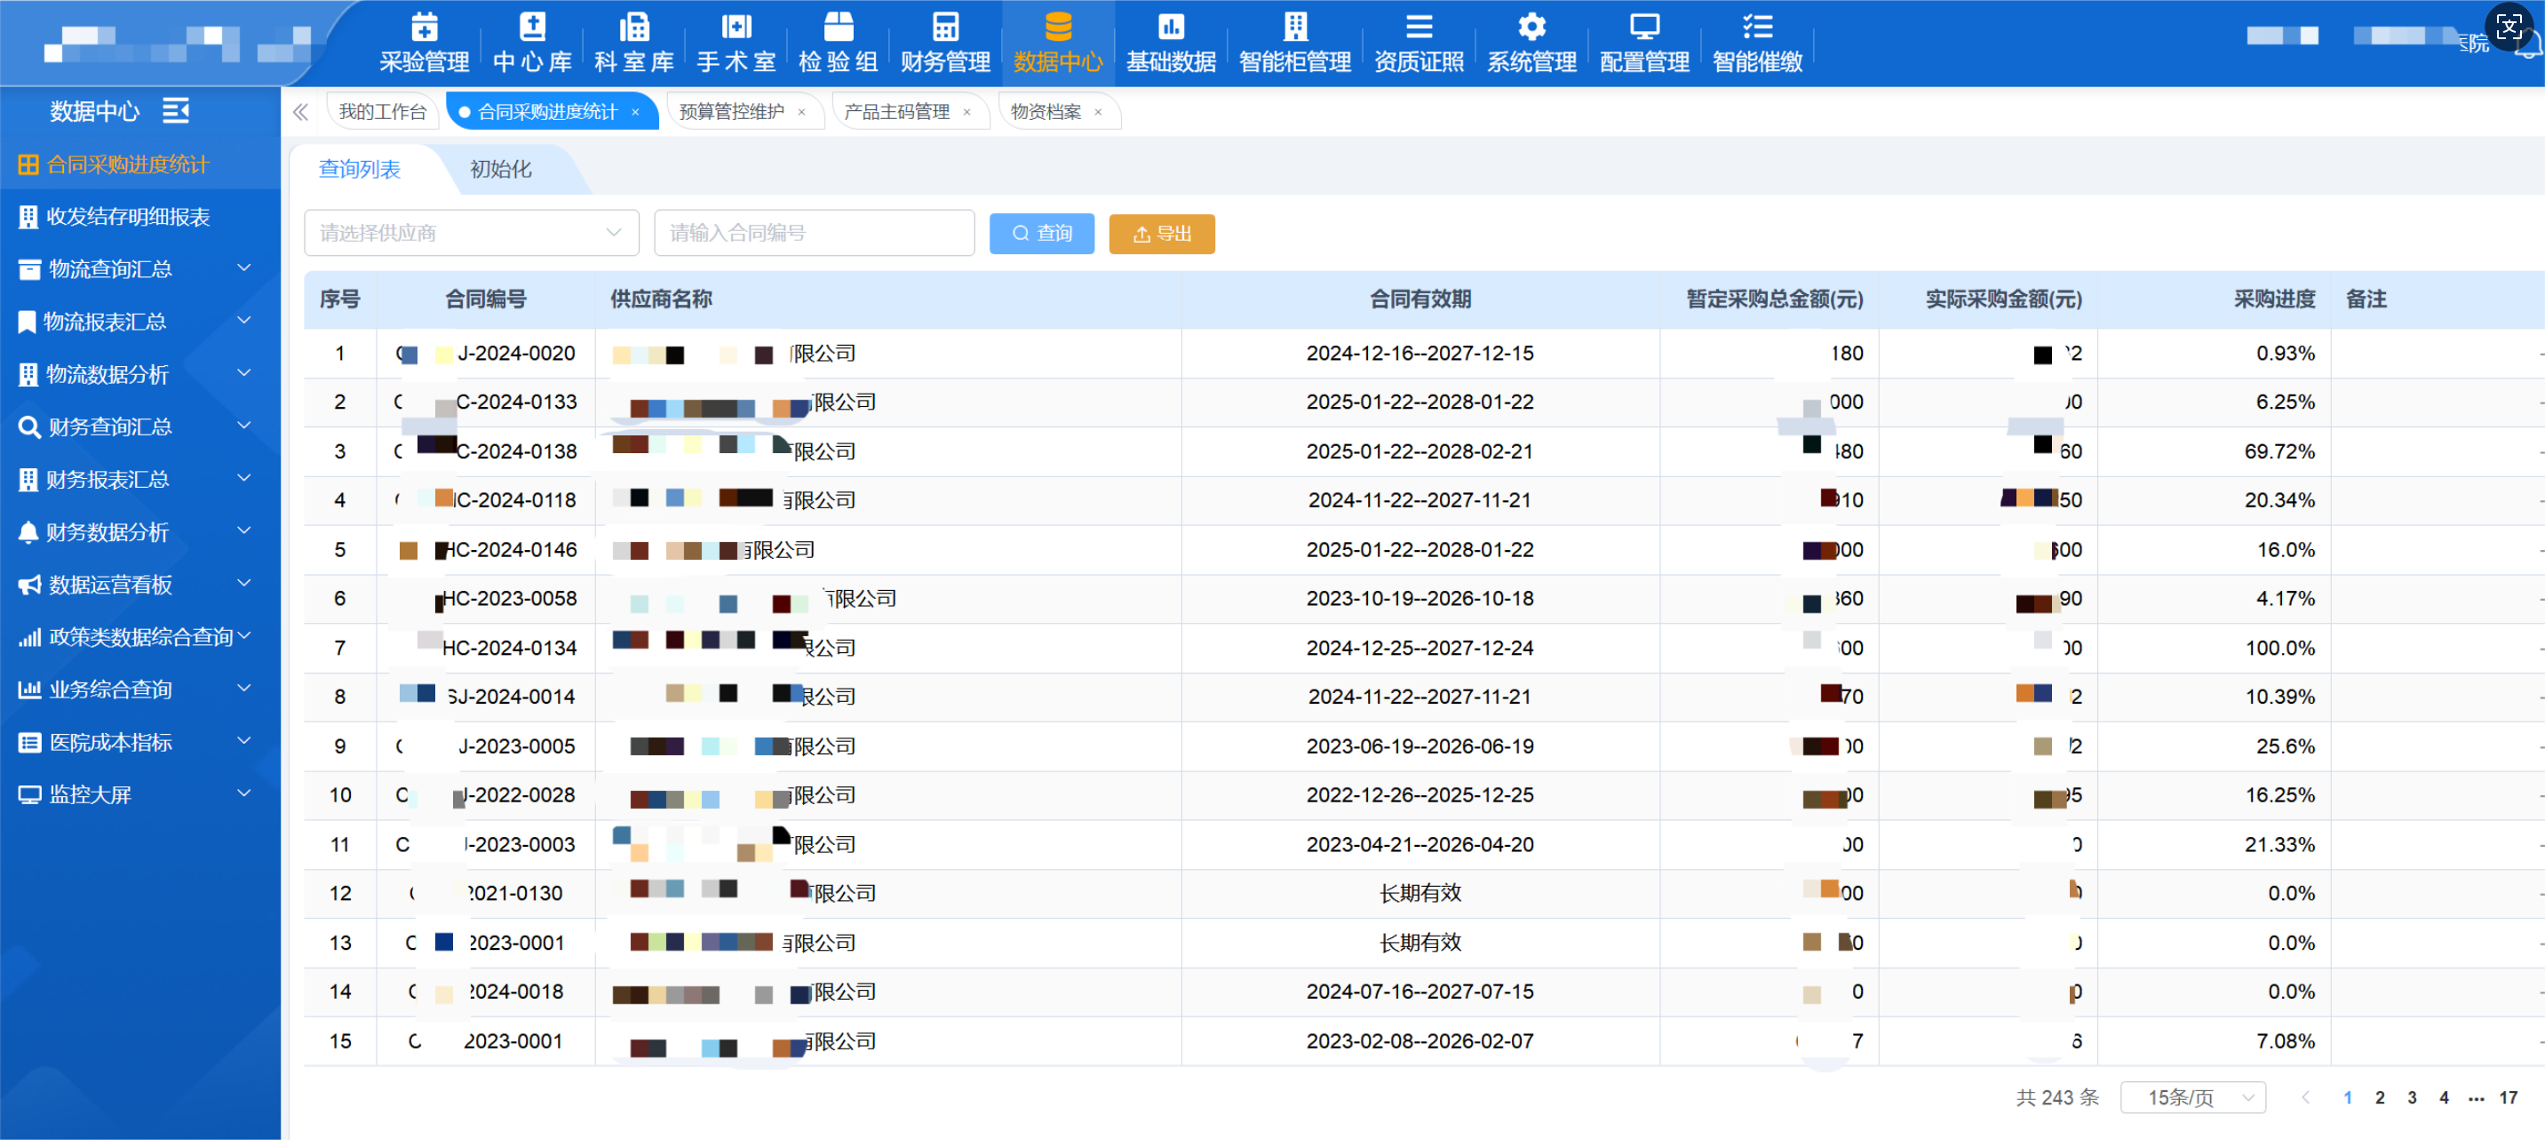Switch to the 预算管控维护 page tab
The width and height of the screenshot is (2545, 1140).
pos(731,113)
